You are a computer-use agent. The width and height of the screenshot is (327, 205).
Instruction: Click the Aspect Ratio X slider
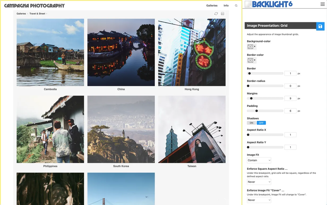[265, 135]
